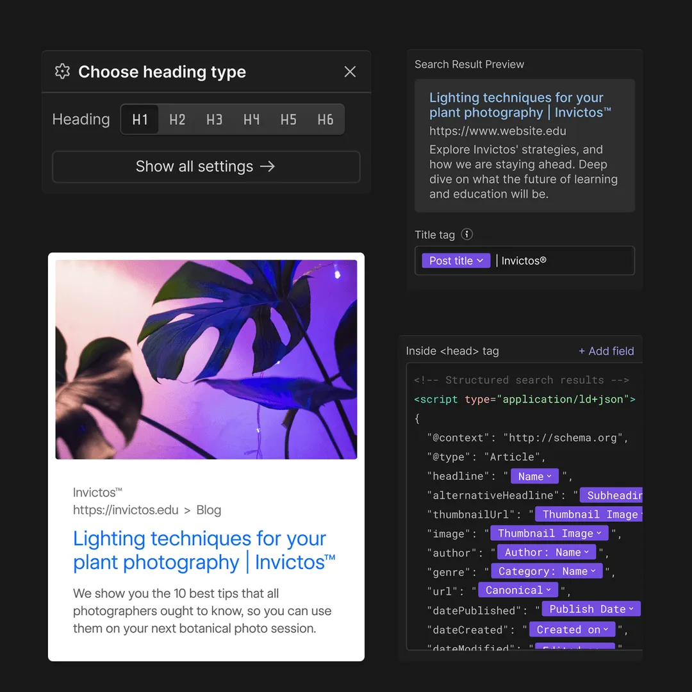Open the Created on dropdown for dateCreated

click(x=572, y=629)
